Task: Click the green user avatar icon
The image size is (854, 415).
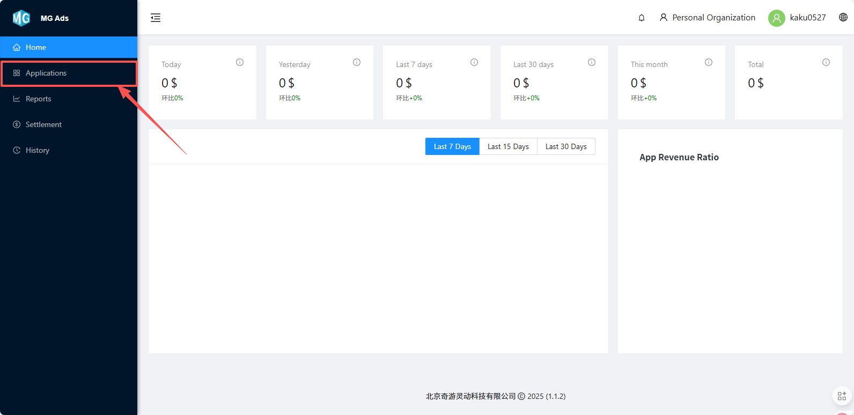Action: 776,18
